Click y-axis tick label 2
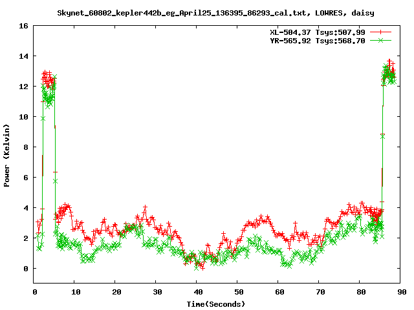This screenshot has height=310, width=414. coord(26,238)
